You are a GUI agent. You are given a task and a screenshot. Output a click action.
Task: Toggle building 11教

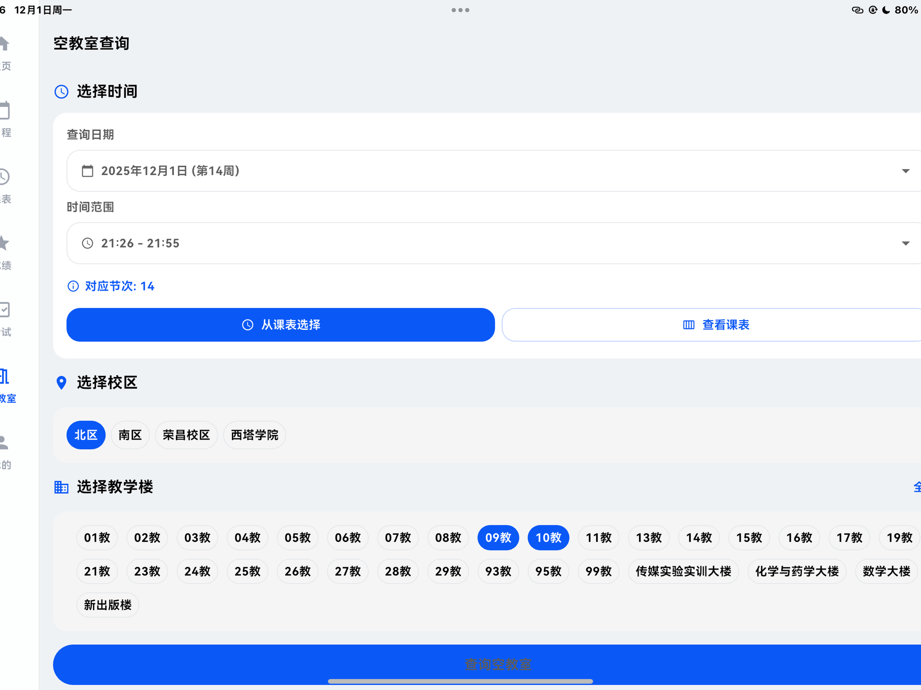(x=599, y=538)
